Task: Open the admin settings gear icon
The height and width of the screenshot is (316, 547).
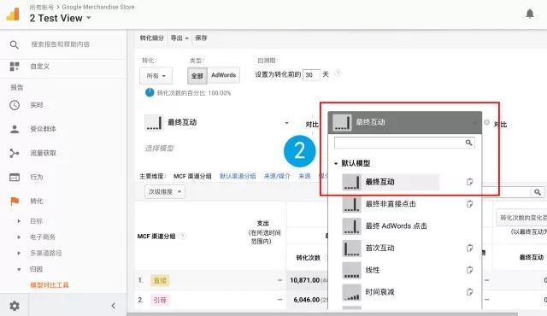Action: pyautogui.click(x=15, y=306)
